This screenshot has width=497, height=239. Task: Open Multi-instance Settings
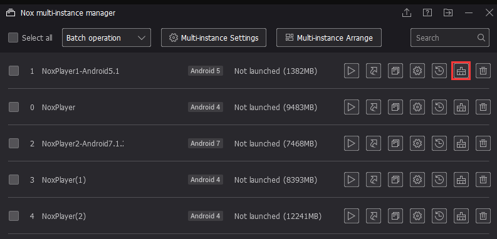point(214,38)
